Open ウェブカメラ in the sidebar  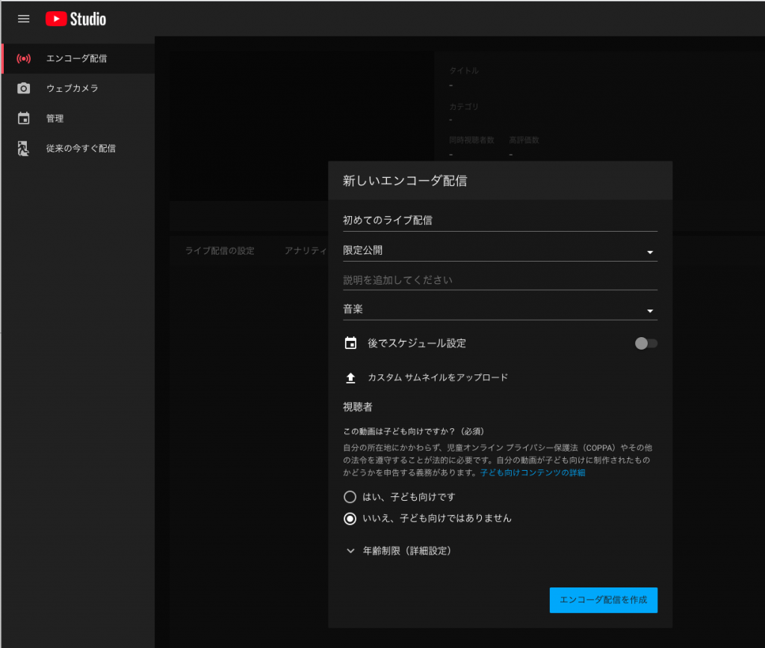tap(78, 88)
